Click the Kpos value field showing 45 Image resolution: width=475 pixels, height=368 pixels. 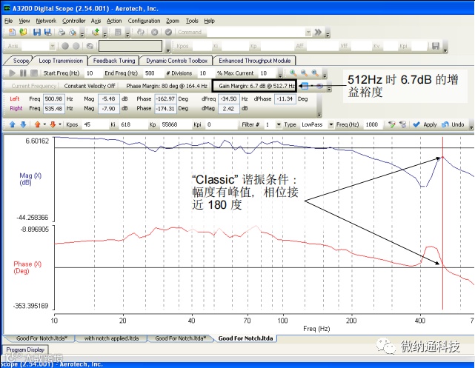pyautogui.click(x=95, y=124)
